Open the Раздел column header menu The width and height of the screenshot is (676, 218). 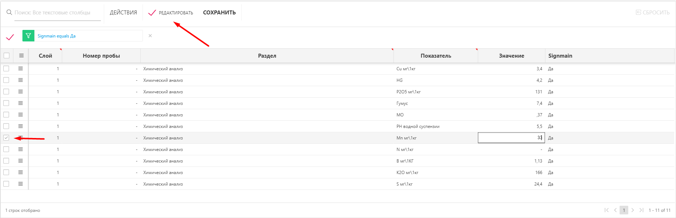(x=267, y=56)
